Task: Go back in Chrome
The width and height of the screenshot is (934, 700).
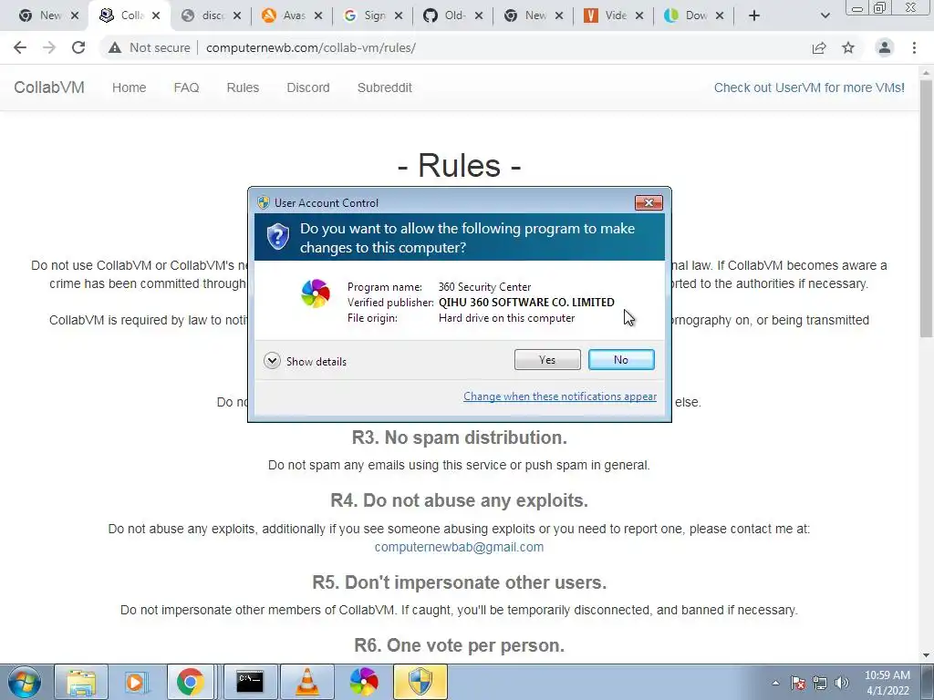Action: click(20, 47)
